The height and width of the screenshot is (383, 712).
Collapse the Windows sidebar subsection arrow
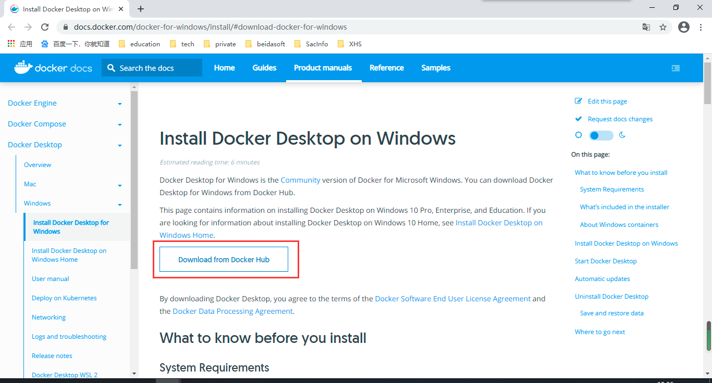(120, 205)
